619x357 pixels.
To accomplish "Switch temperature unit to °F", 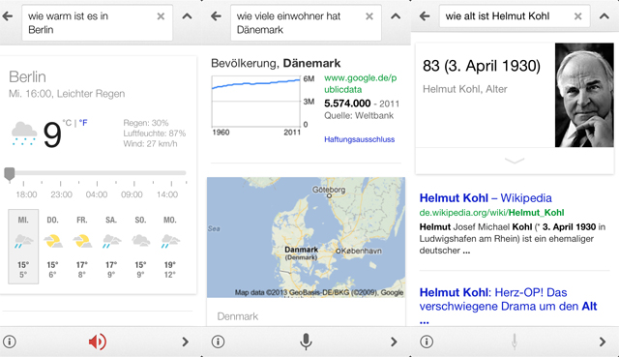I will (x=83, y=123).
